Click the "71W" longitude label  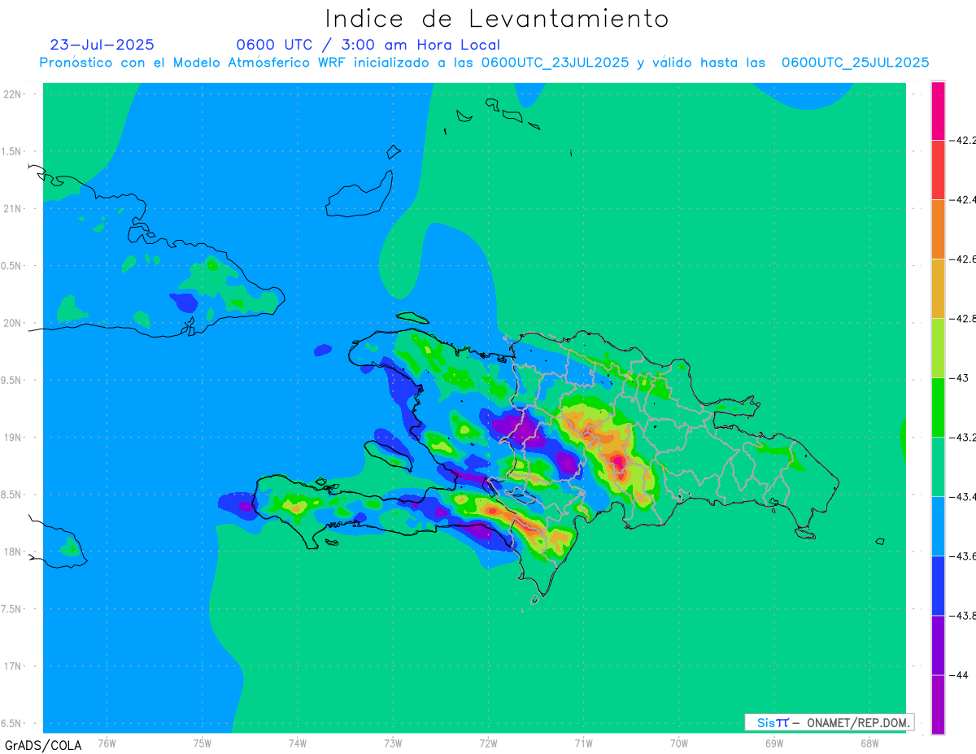(x=584, y=743)
